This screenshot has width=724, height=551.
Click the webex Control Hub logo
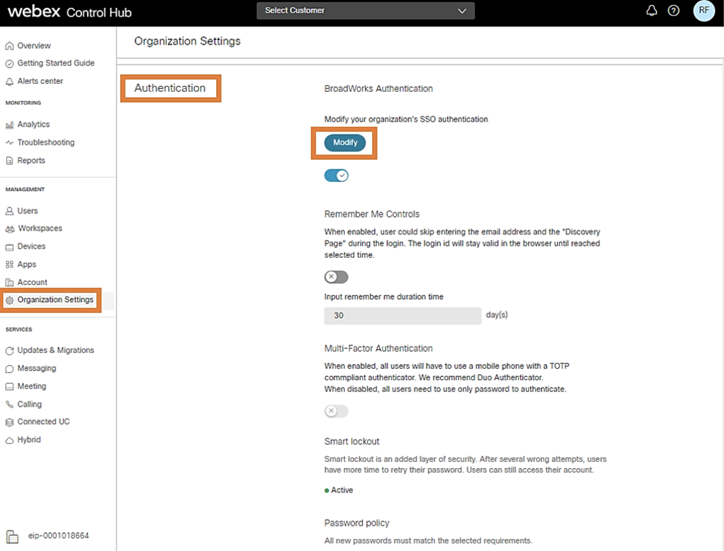[x=70, y=11]
